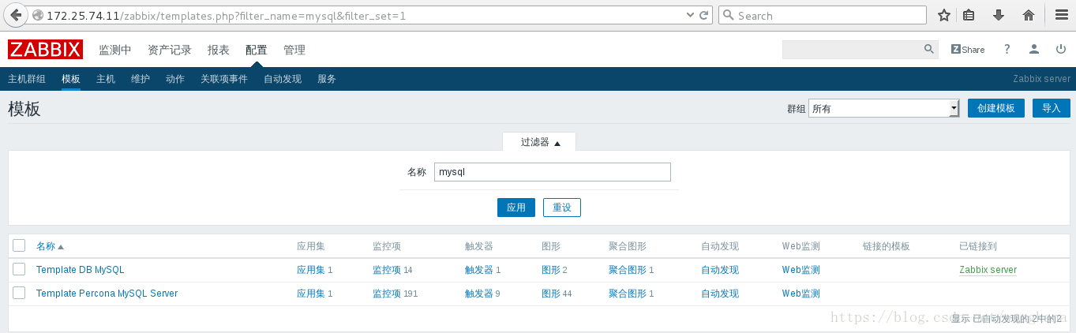
Task: Open the 群组 所有 dropdown
Action: click(883, 109)
